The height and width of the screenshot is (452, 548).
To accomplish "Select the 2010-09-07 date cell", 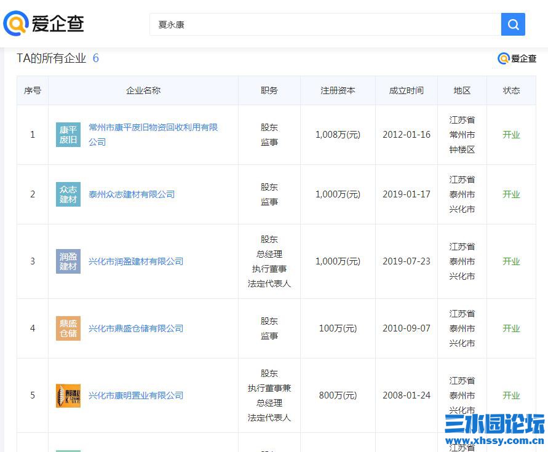I will 406,328.
